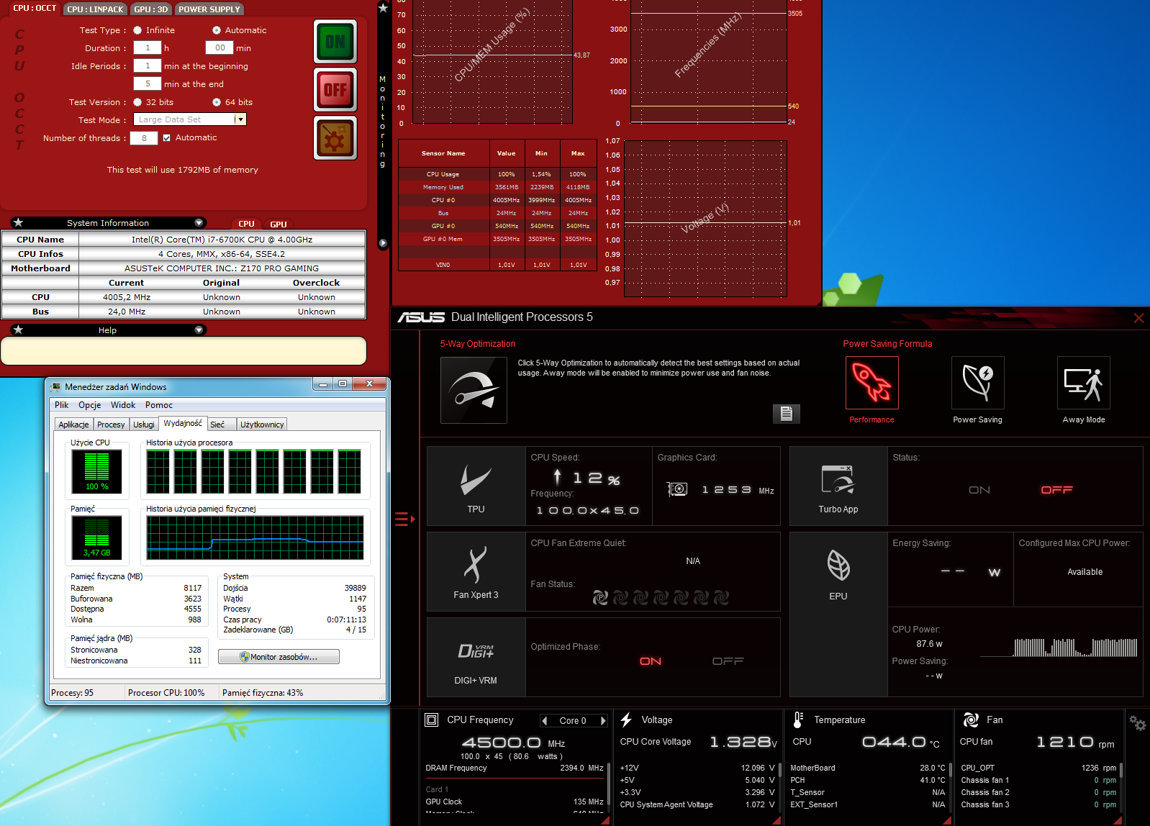Open GPU: 3D tab

tap(151, 9)
